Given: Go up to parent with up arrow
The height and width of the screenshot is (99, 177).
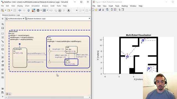Looking at the screenshot, I should click(28, 10).
